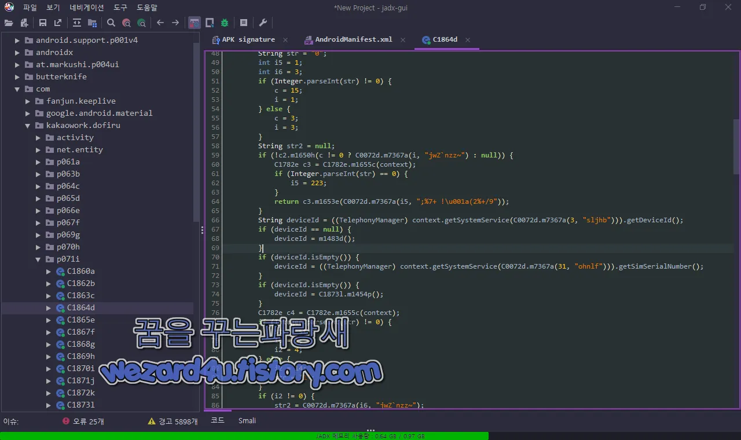Screen dimensions: 741x440
Task: Click the Quark engine toolbar icon
Action: tap(210, 23)
